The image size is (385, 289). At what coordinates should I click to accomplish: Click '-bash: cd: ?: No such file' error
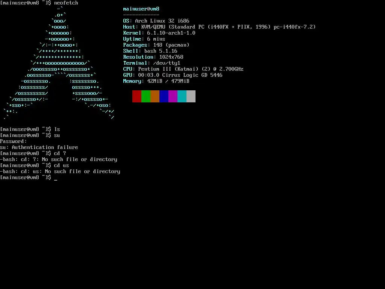(x=59, y=160)
